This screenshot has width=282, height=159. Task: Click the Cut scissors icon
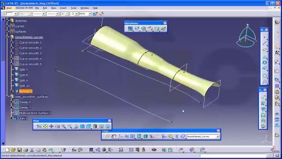pyautogui.click(x=32, y=150)
